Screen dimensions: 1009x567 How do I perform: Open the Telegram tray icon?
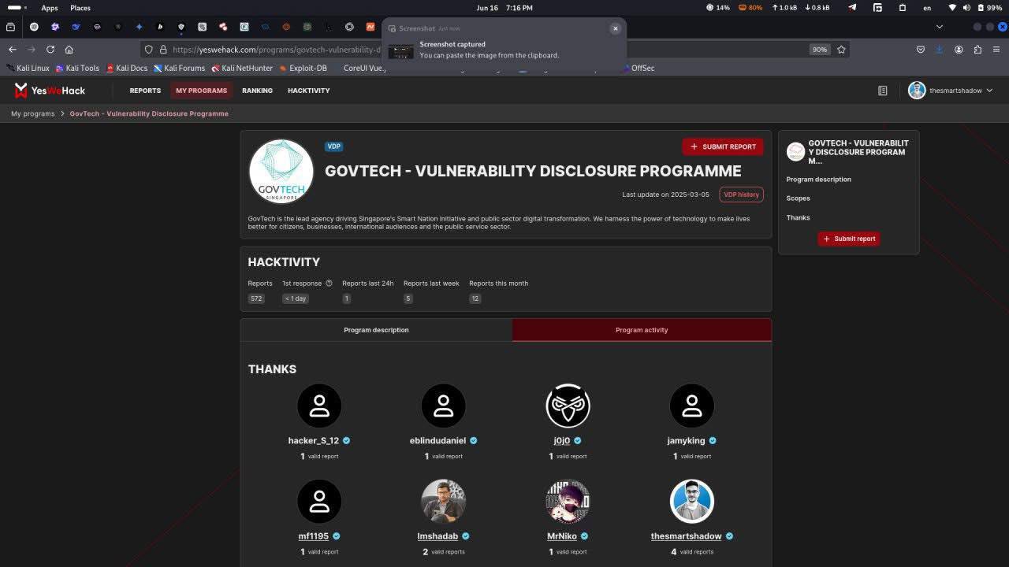tap(852, 8)
